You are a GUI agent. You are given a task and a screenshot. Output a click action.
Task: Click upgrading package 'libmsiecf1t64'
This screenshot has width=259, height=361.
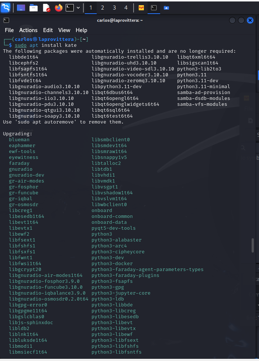(28, 352)
